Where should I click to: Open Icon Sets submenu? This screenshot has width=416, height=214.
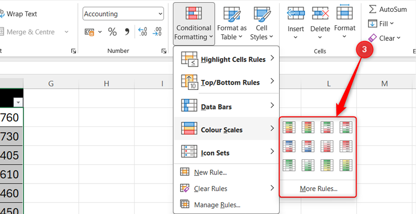point(226,152)
